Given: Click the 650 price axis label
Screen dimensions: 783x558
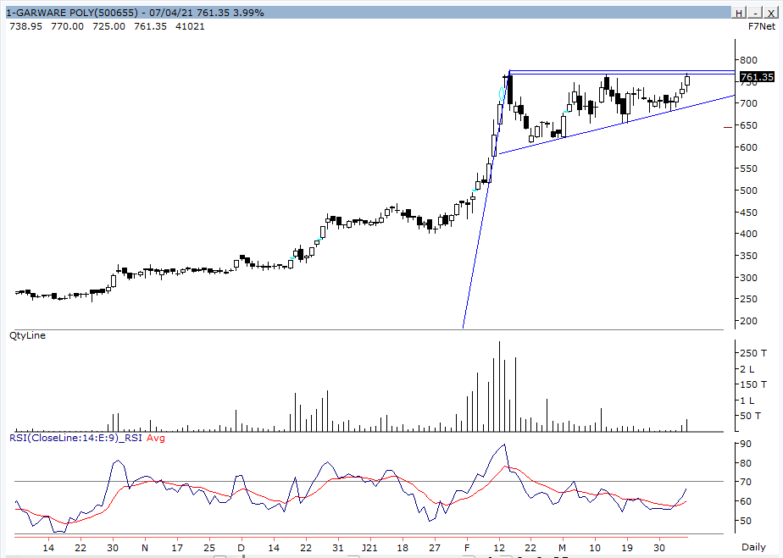Looking at the screenshot, I should click(x=748, y=125).
